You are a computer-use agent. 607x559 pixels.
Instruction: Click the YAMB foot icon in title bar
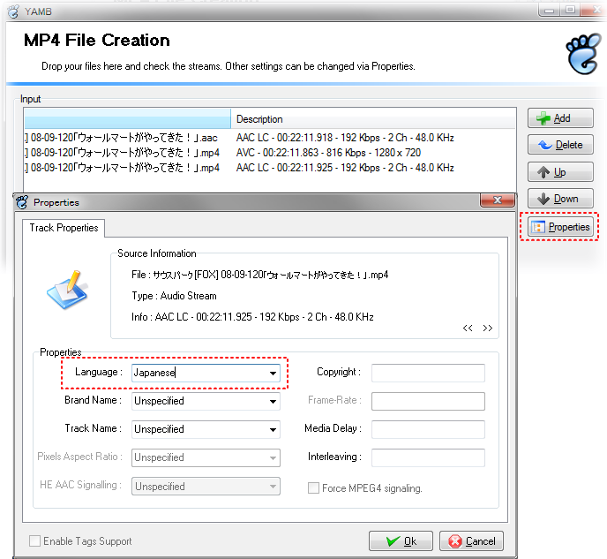tap(13, 11)
